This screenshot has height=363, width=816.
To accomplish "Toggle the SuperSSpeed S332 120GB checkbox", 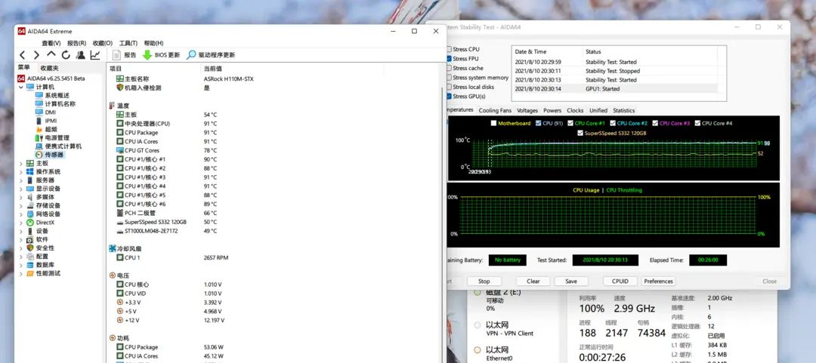I will coord(580,133).
